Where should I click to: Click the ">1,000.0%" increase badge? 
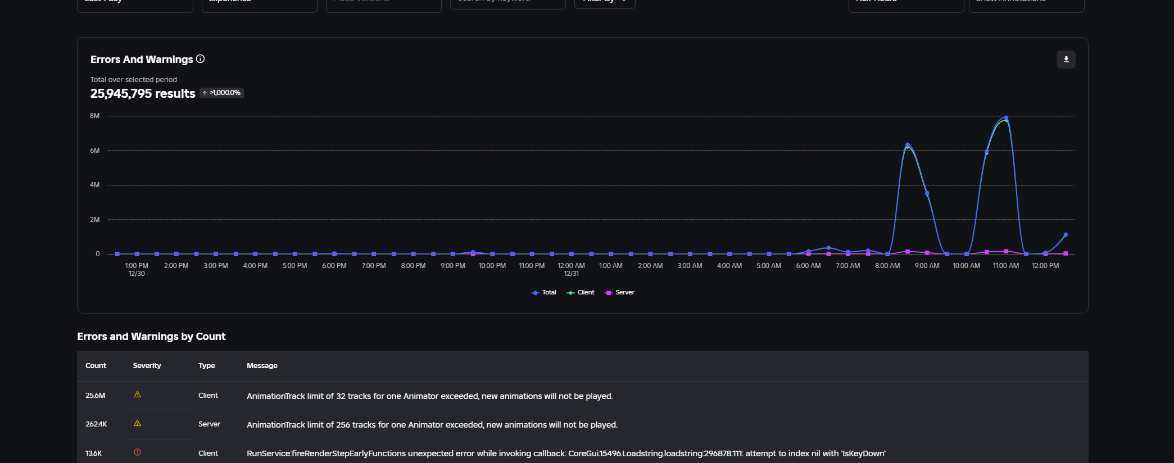221,93
